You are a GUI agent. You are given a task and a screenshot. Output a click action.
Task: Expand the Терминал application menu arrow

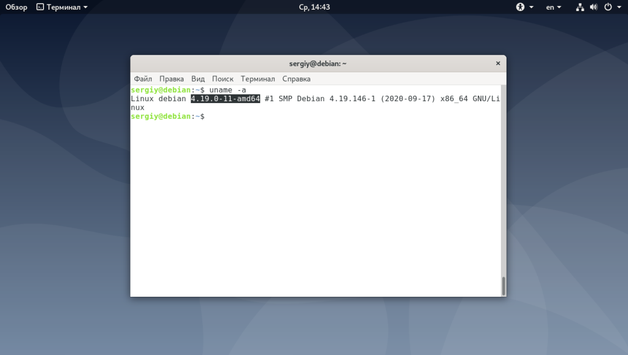pyautogui.click(x=85, y=7)
